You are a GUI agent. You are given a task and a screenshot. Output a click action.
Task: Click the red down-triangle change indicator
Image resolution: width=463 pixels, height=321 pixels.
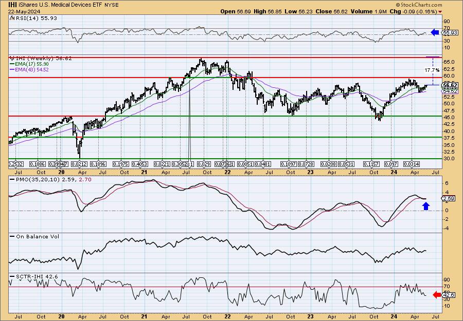440,12
